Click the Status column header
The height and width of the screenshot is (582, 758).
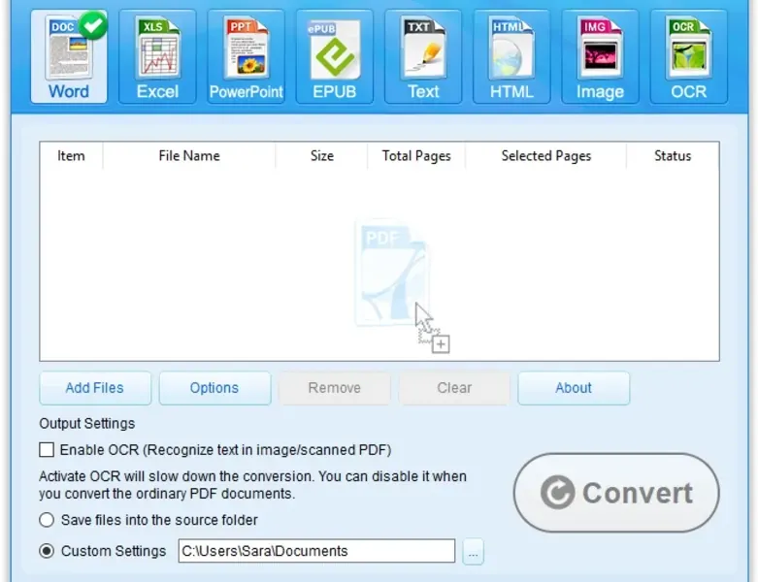click(x=673, y=155)
